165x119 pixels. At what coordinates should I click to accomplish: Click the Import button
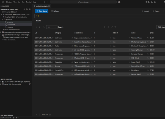coord(145,11)
